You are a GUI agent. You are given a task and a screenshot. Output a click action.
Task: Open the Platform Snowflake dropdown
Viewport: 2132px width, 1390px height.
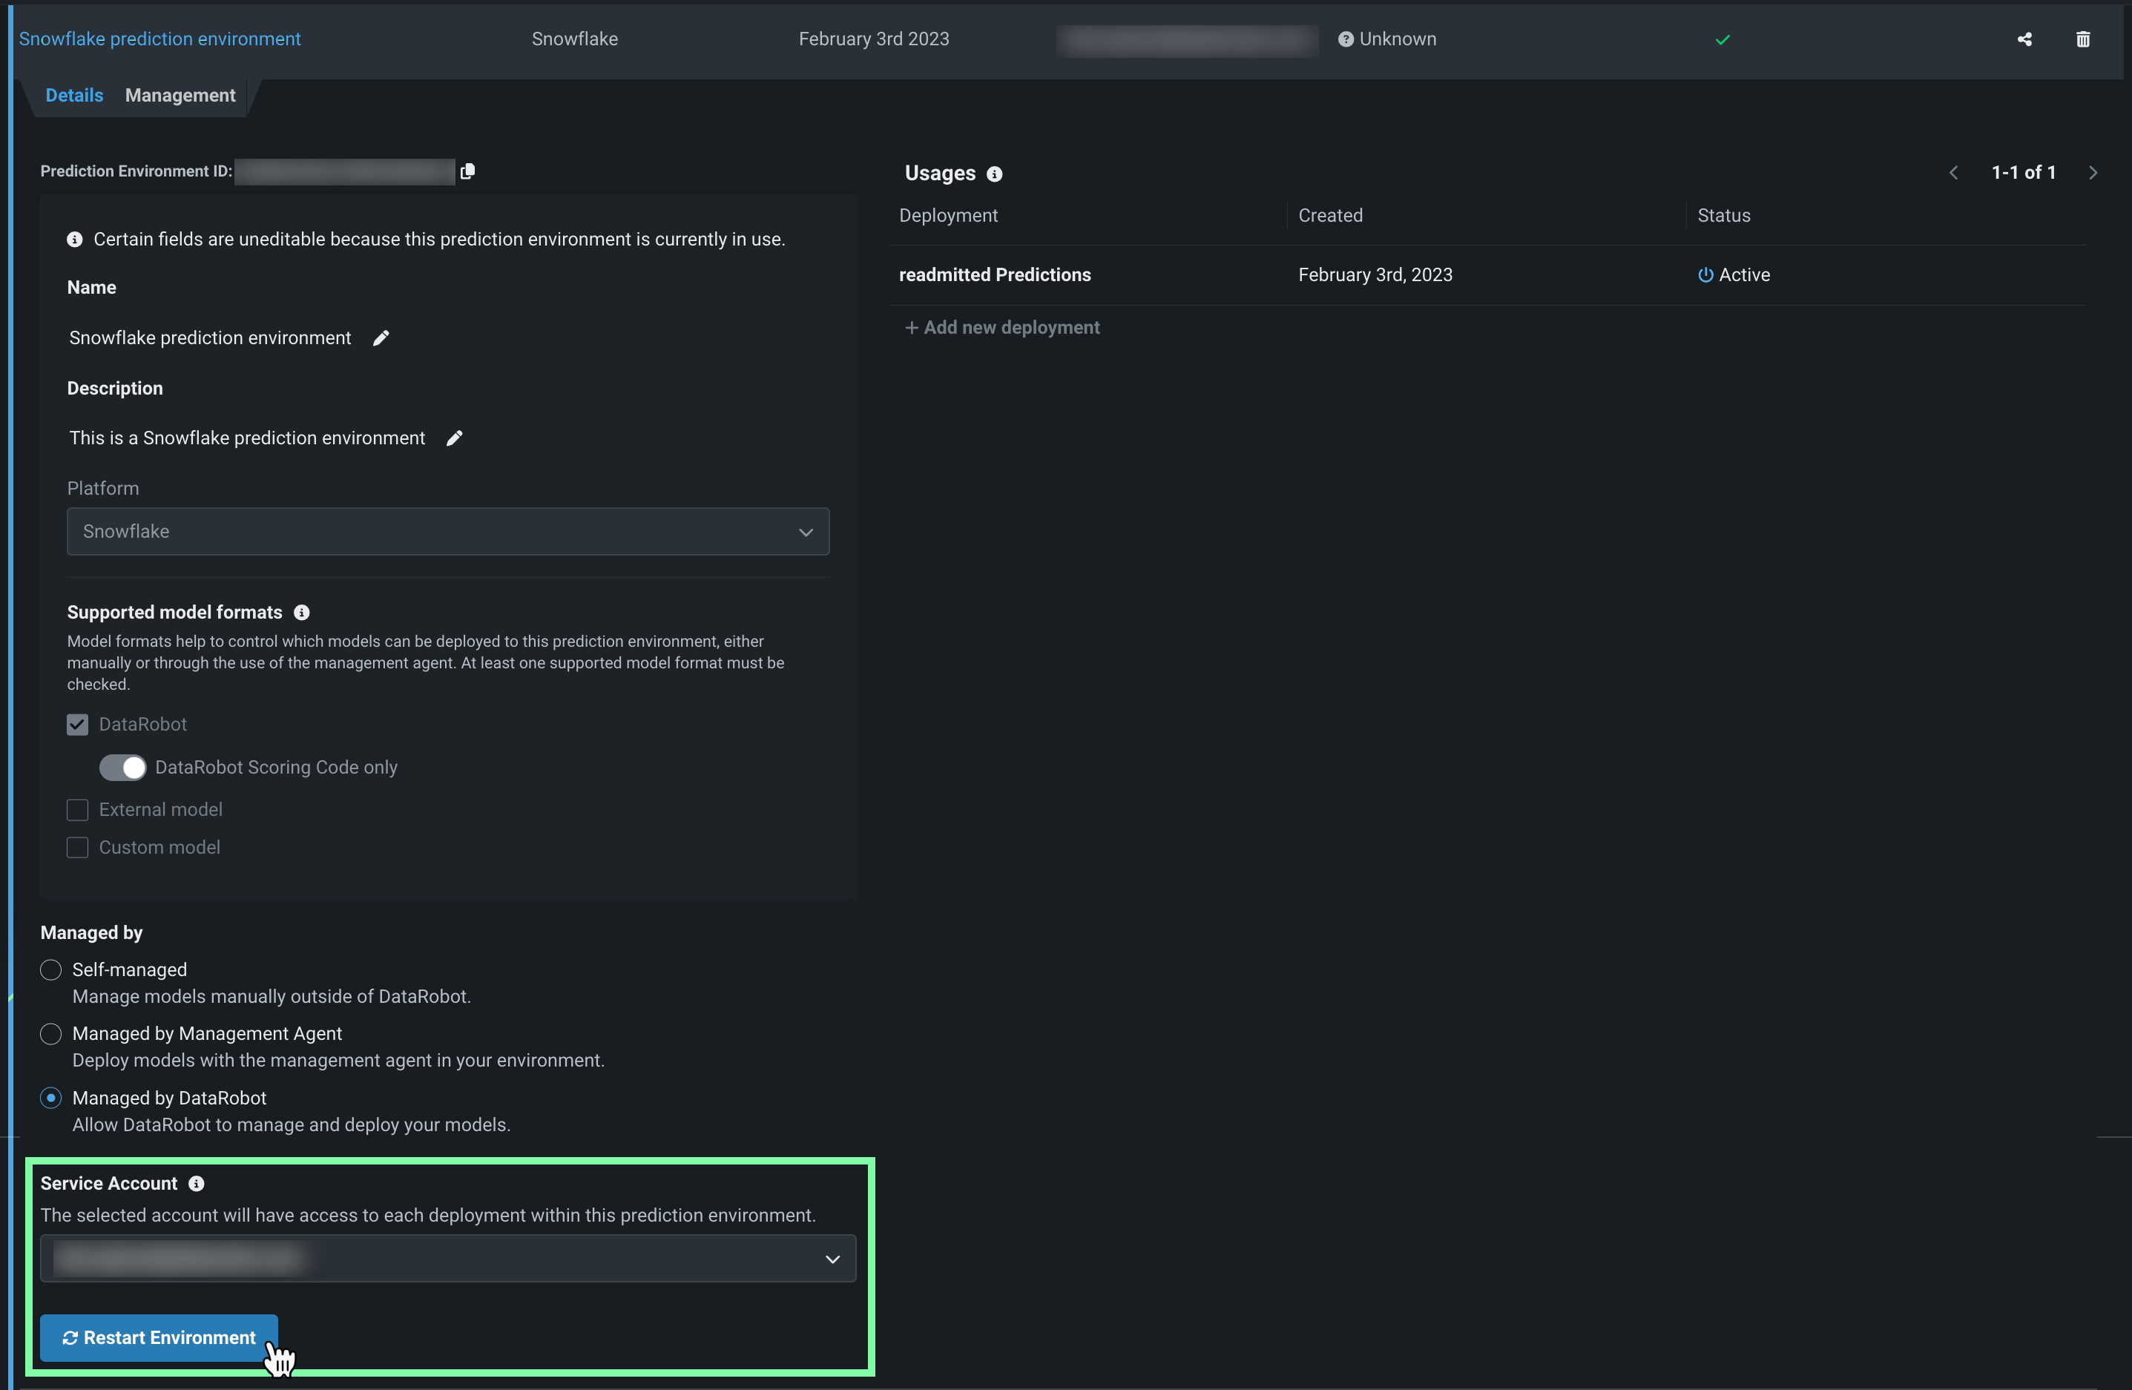448,532
